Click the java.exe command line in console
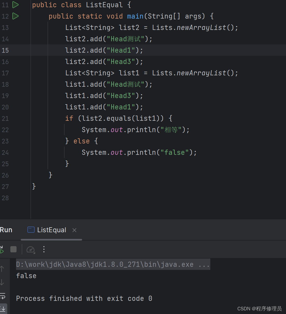Viewport: 286px width, 314px height. (x=113, y=264)
